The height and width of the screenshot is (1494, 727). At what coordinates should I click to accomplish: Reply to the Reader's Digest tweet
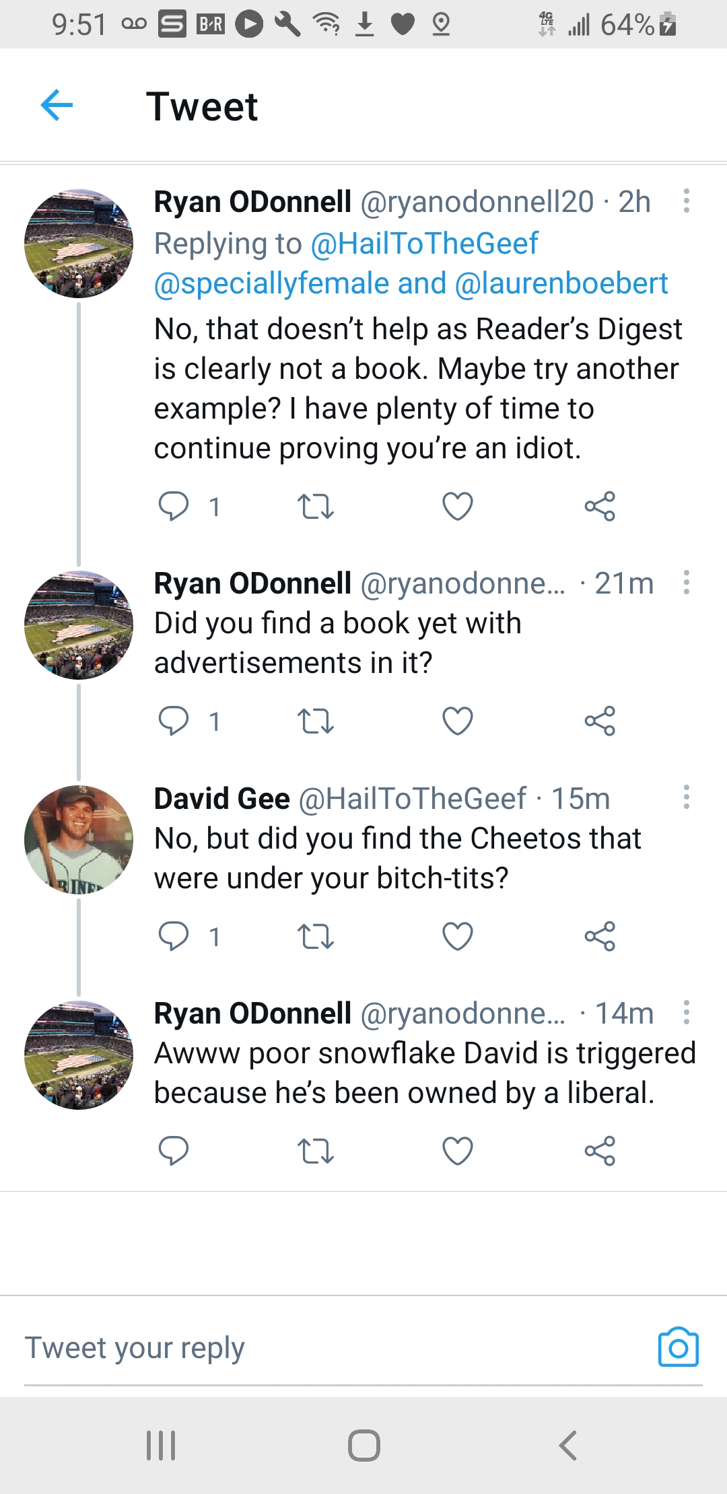coord(173,506)
